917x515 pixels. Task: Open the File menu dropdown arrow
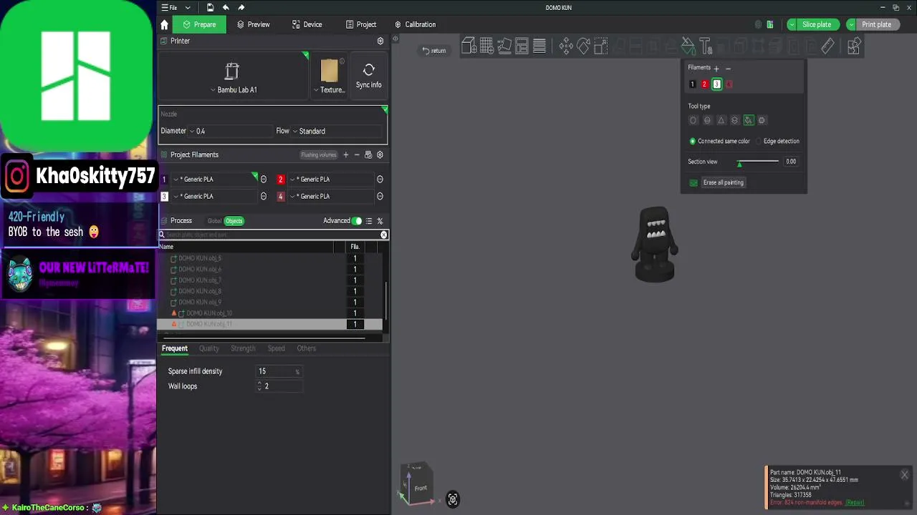pos(188,8)
